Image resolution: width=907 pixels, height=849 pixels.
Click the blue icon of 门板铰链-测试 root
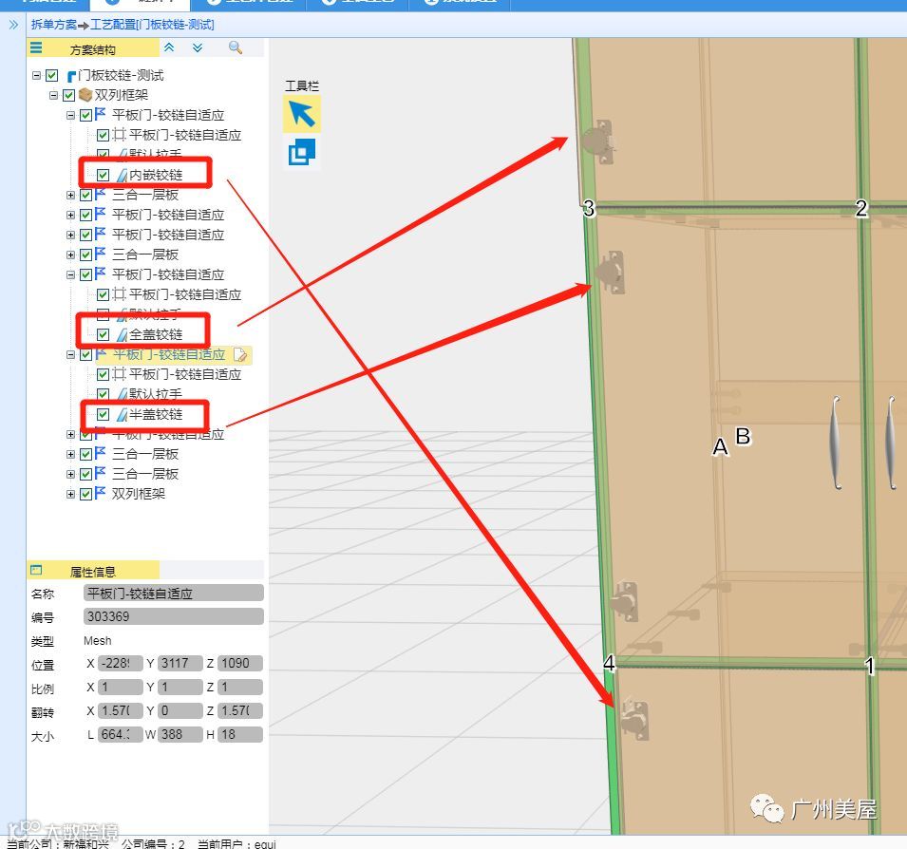pyautogui.click(x=72, y=76)
